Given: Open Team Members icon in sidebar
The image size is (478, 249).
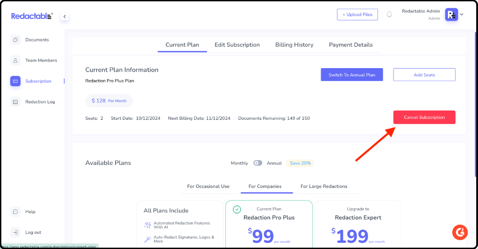Looking at the screenshot, I should click(x=15, y=60).
